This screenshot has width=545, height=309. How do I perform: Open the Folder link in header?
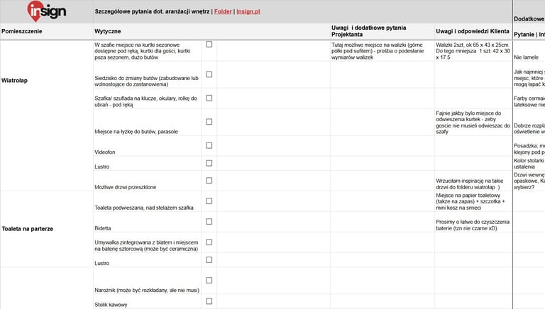[223, 12]
